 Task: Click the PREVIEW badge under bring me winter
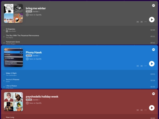tap(29, 11)
